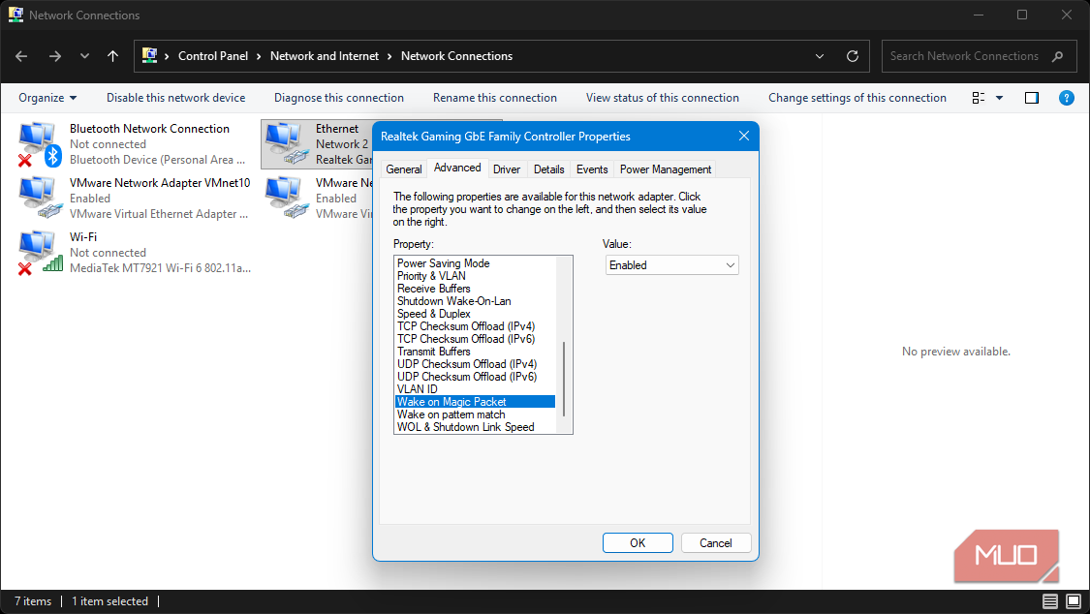Rename this connection
Image resolution: width=1090 pixels, height=614 pixels.
point(495,98)
